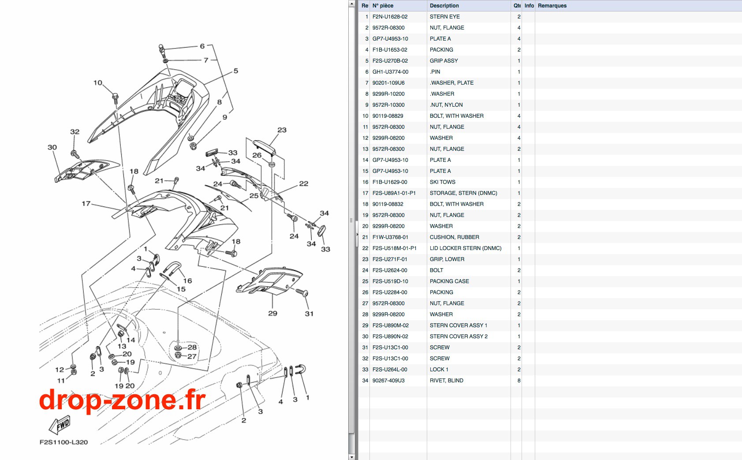The height and width of the screenshot is (460, 742).
Task: Click the 'GRIP, LOWER' description
Action: 447,259
